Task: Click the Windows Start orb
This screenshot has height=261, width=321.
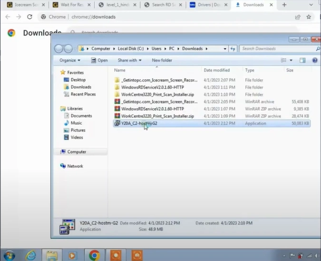Action: 9,255
